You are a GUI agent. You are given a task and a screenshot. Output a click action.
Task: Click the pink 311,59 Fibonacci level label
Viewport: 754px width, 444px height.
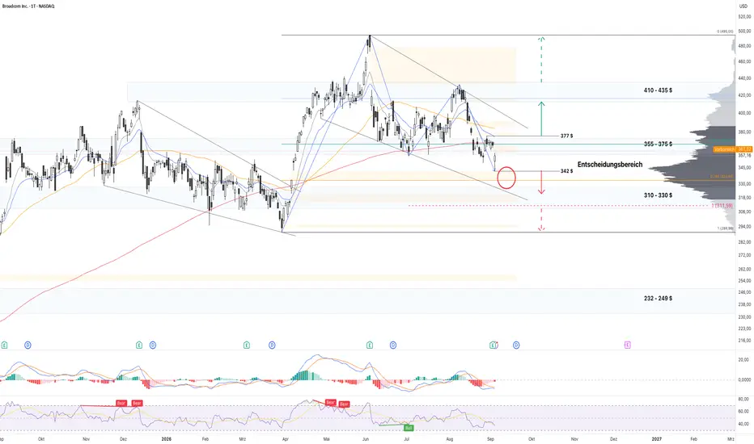click(x=722, y=205)
